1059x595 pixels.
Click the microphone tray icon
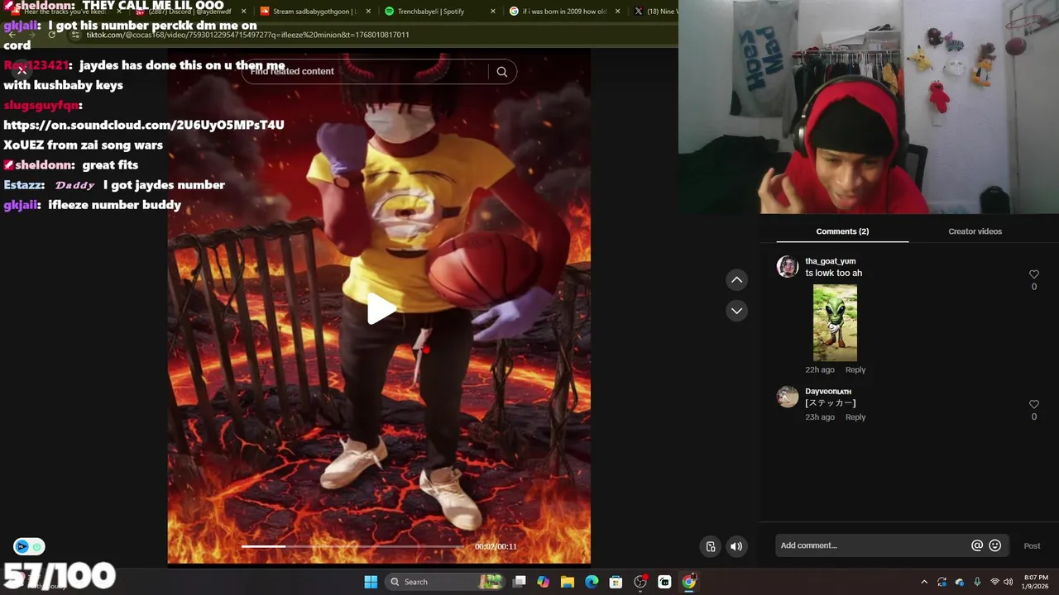pos(977,582)
